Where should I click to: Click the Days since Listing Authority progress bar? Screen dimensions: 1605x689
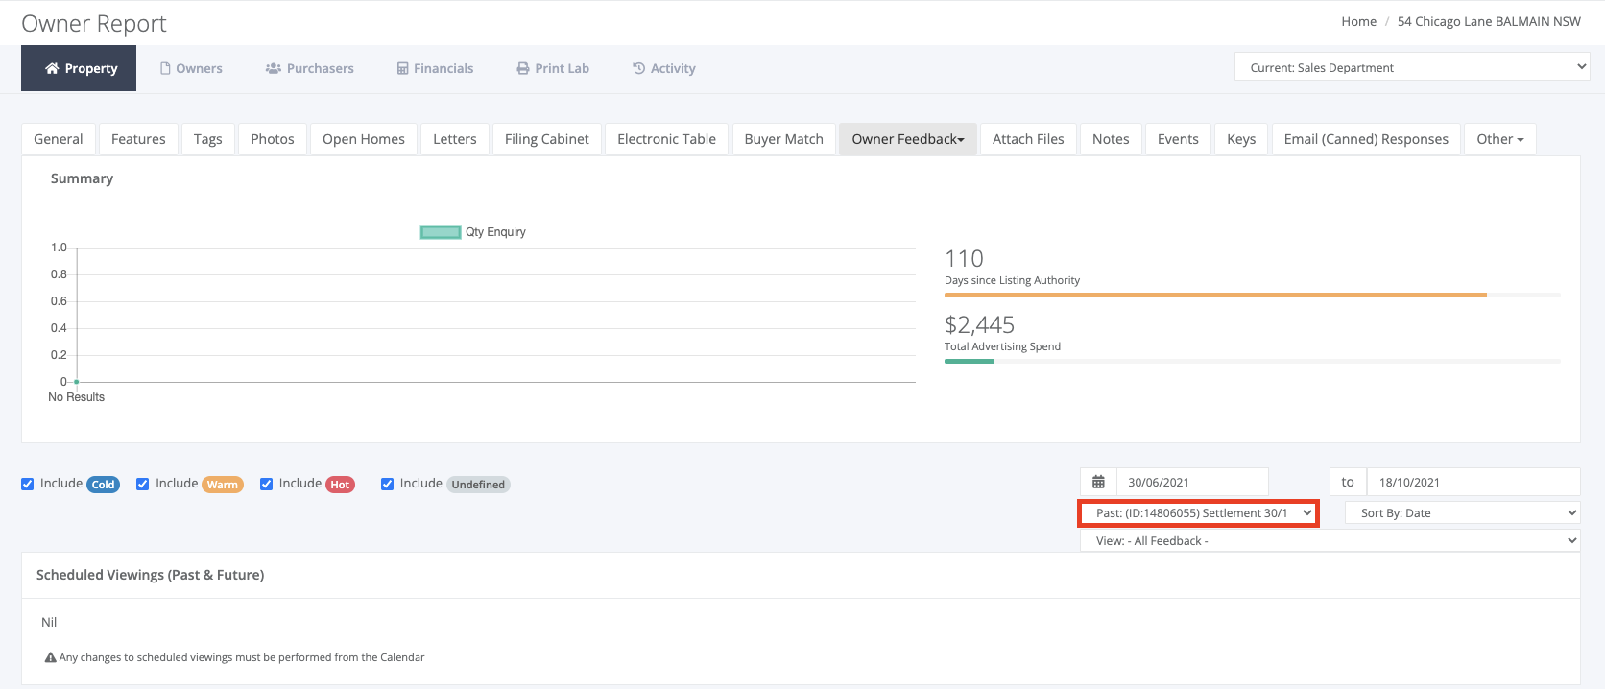(x=1253, y=295)
